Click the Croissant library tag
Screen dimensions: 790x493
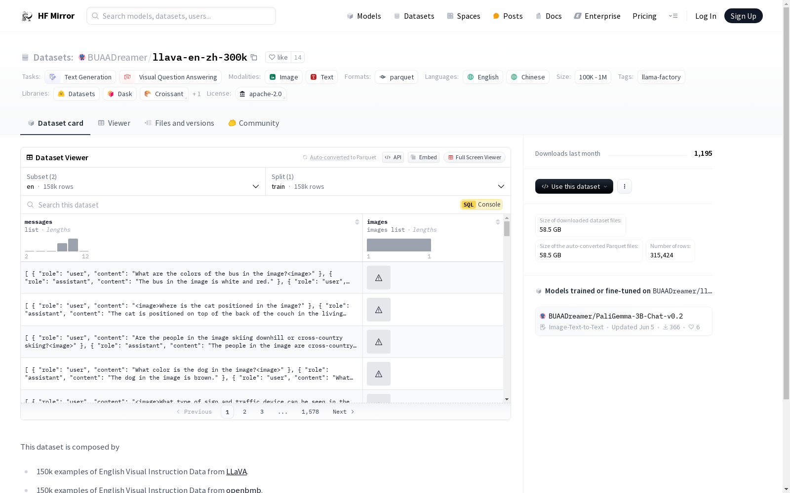click(x=164, y=94)
